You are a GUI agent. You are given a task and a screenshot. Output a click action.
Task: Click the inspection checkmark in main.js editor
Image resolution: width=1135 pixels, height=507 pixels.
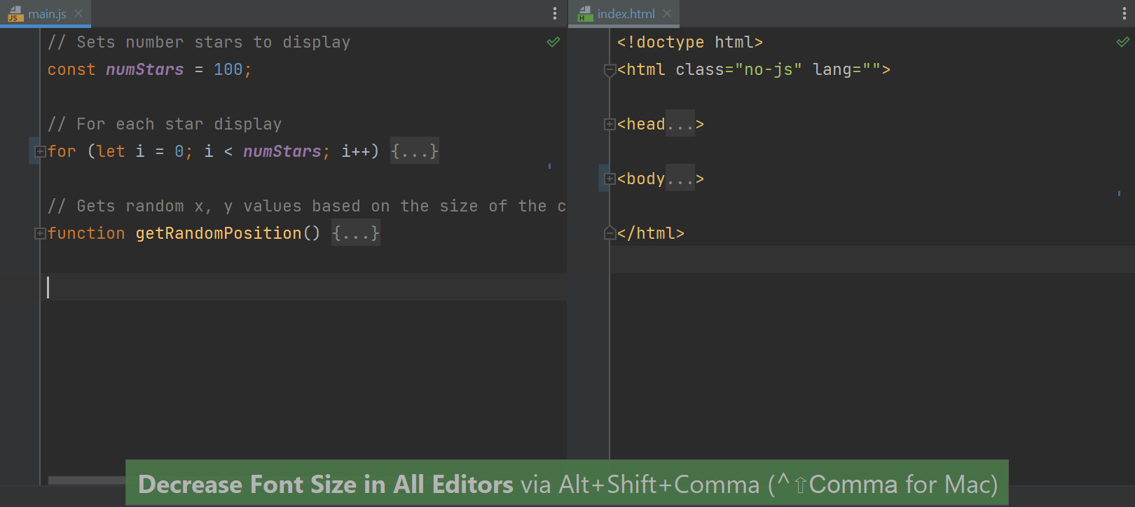tap(553, 42)
